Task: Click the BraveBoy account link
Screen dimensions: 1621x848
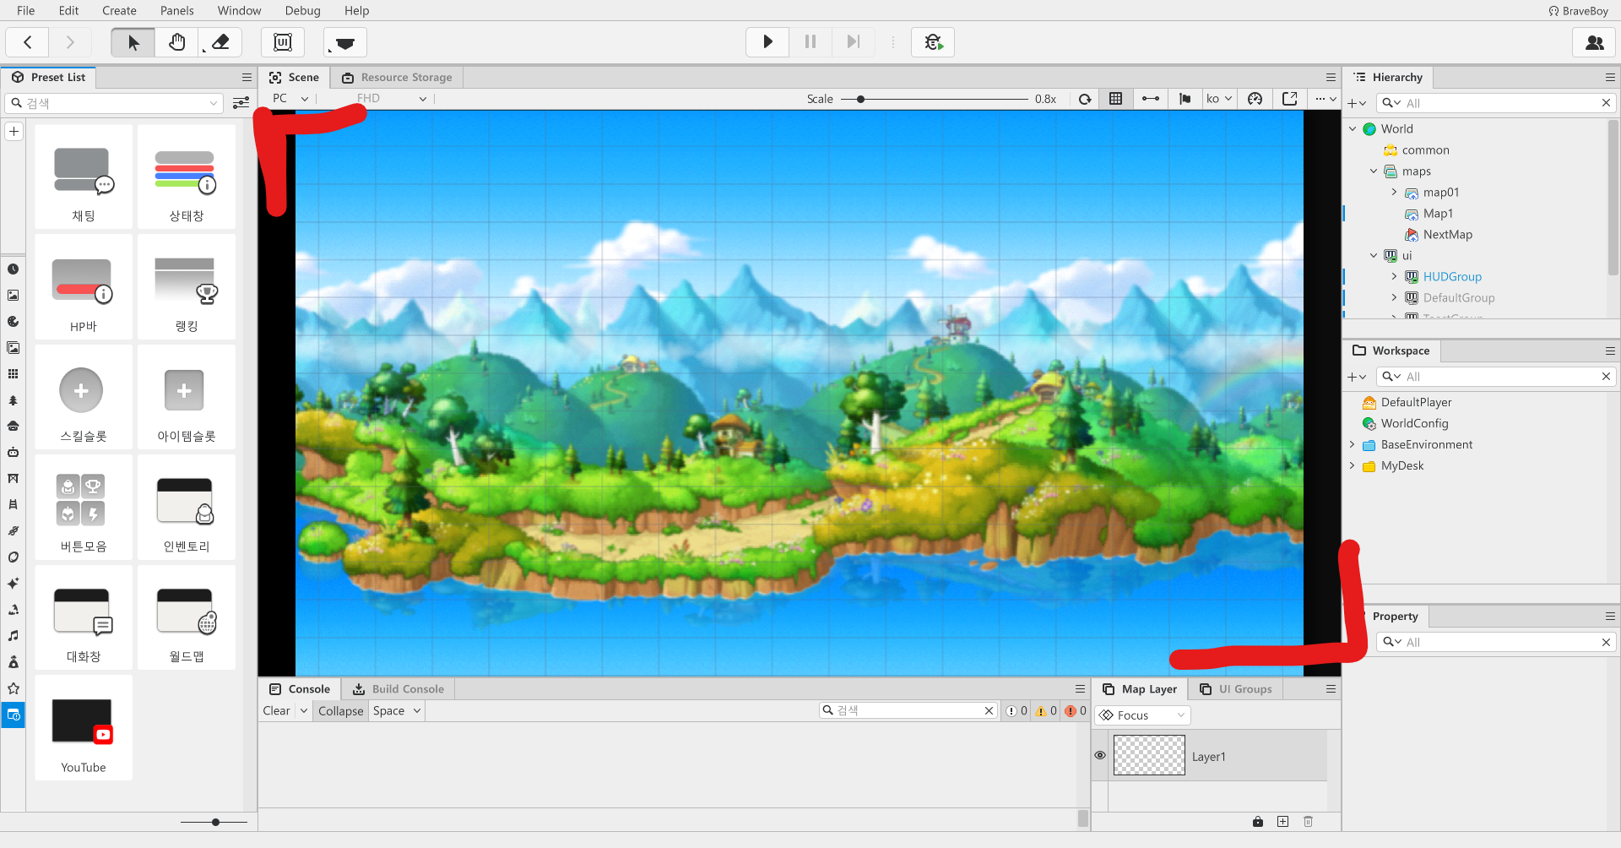Action: (x=1578, y=11)
